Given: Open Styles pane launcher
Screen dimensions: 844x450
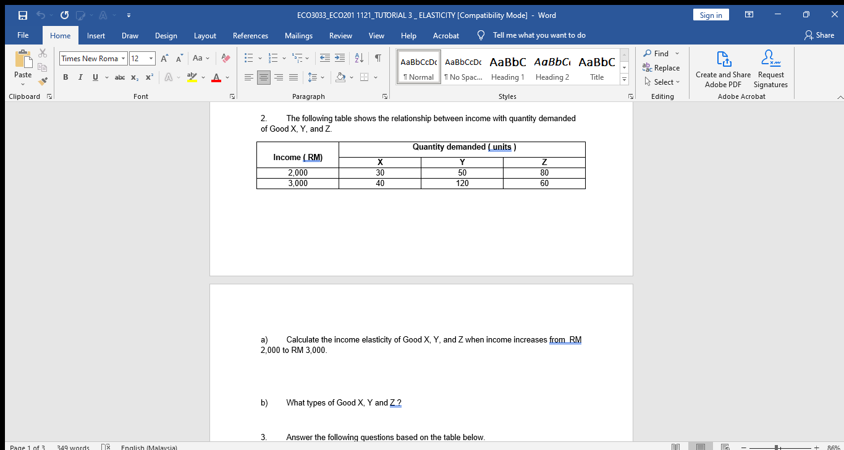Looking at the screenshot, I should click(x=631, y=96).
